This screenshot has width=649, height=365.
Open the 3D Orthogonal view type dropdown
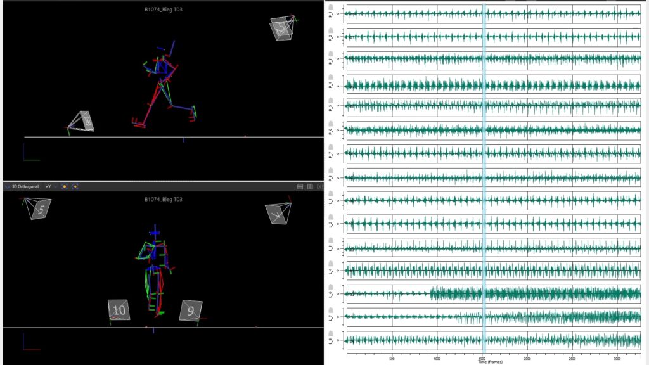[x=26, y=187]
